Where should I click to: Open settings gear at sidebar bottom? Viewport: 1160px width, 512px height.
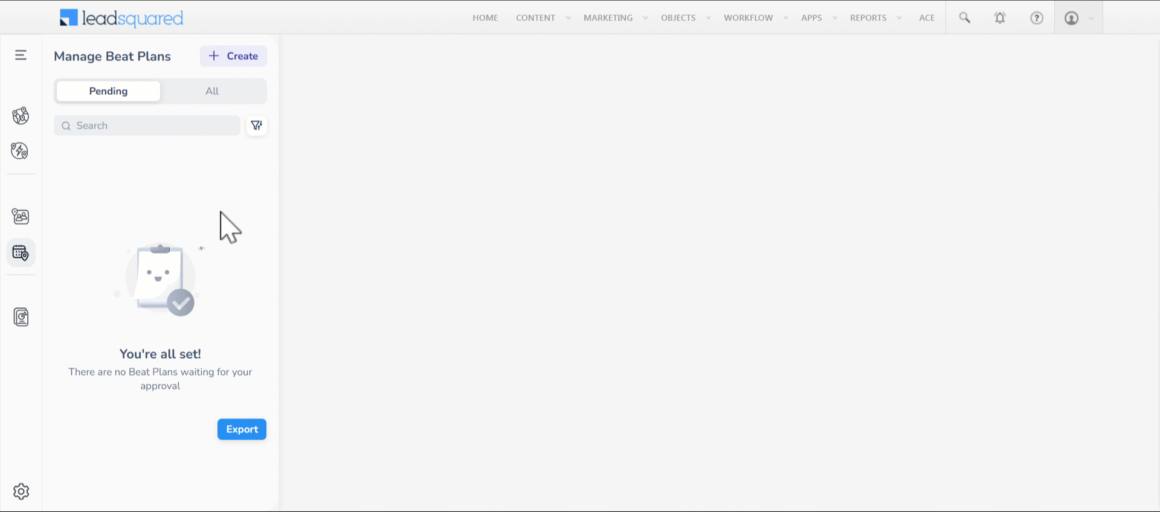tap(21, 491)
